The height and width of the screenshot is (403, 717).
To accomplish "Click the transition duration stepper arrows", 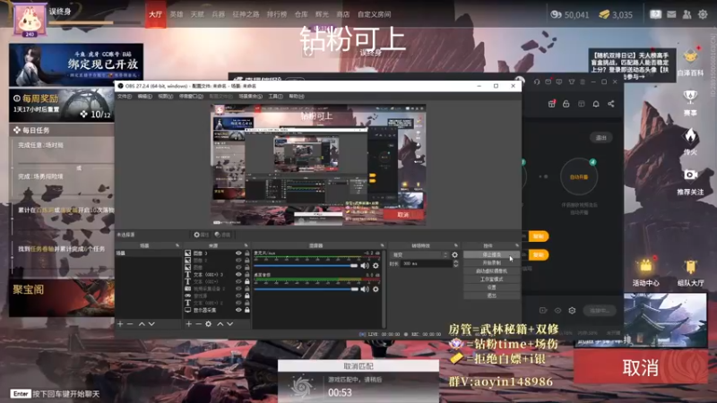I will (455, 263).
